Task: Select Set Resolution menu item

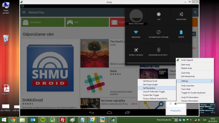Action: point(156,88)
